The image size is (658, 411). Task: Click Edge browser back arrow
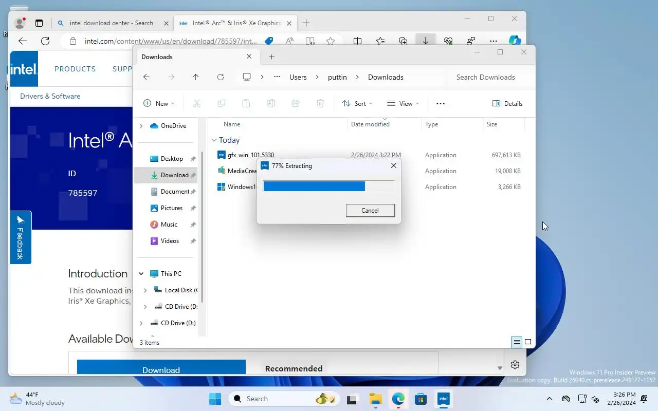click(x=22, y=41)
